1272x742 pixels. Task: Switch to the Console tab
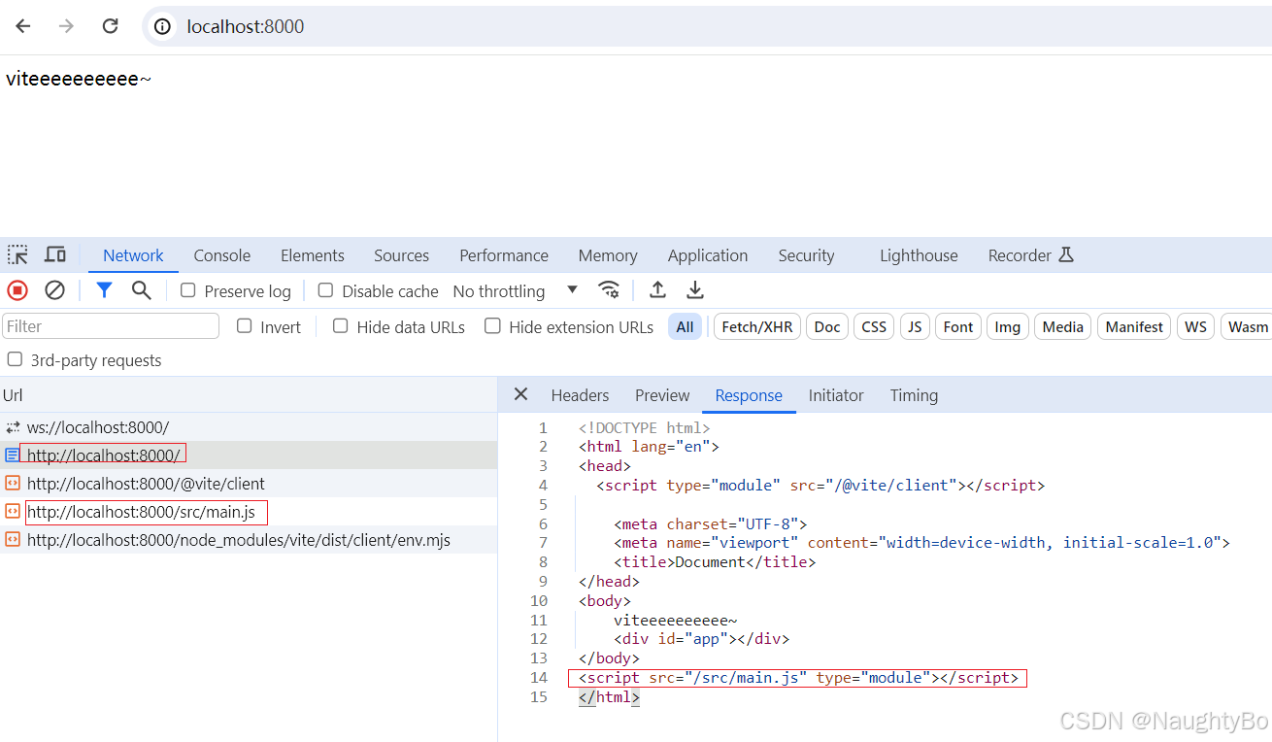point(222,255)
